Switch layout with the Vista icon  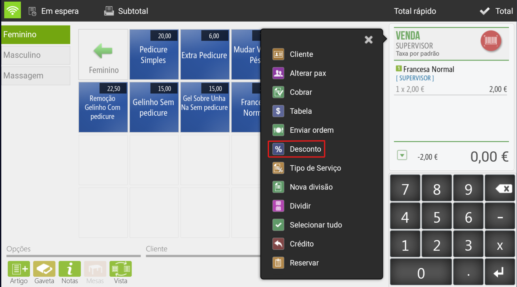click(x=121, y=269)
